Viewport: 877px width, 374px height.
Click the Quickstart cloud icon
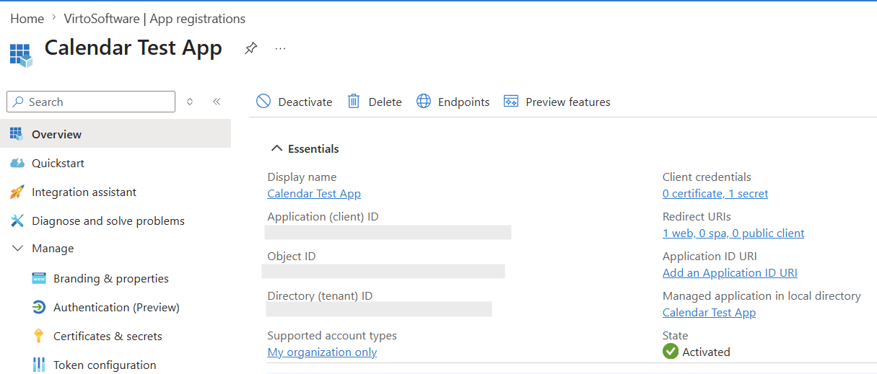pos(17,164)
